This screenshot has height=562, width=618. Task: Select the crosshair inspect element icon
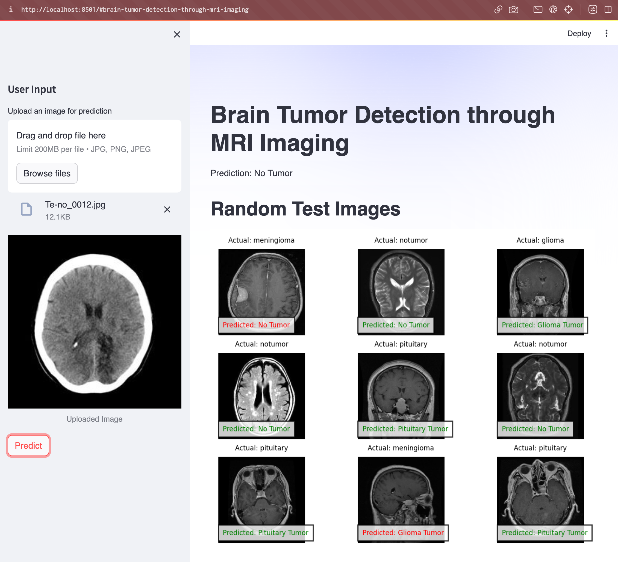pyautogui.click(x=568, y=10)
